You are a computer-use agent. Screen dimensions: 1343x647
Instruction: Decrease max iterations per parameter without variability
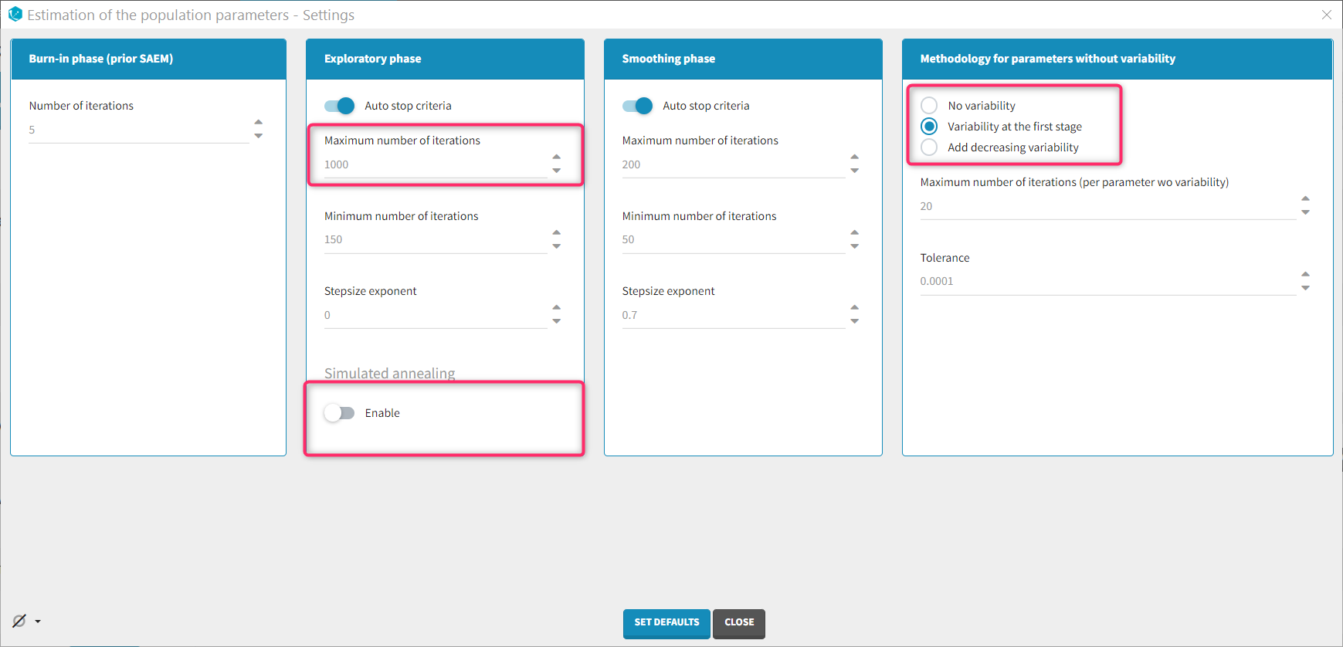pos(1305,212)
